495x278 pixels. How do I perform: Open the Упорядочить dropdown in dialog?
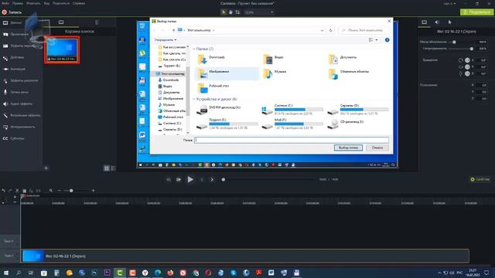165,40
